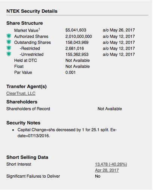Click the verified shield next to Unrestricted

tap(9, 54)
